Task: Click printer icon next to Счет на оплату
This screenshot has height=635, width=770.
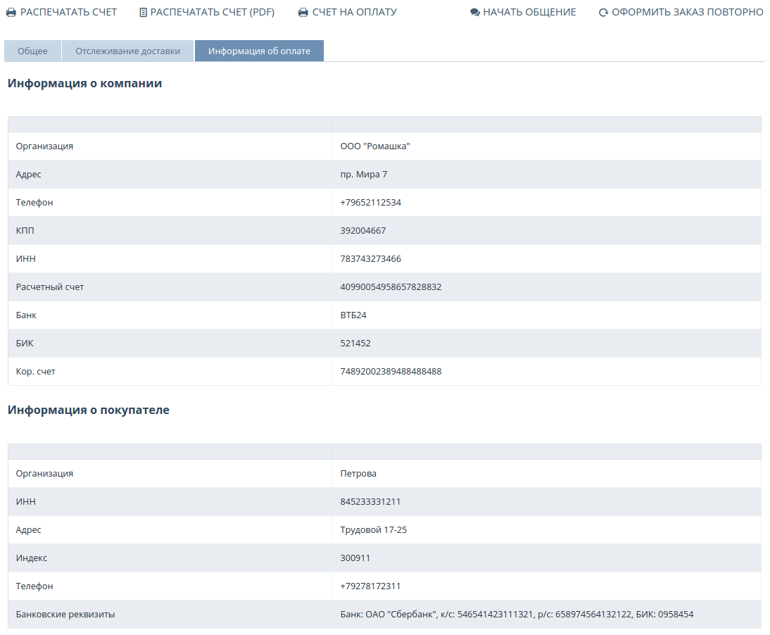Action: point(303,13)
